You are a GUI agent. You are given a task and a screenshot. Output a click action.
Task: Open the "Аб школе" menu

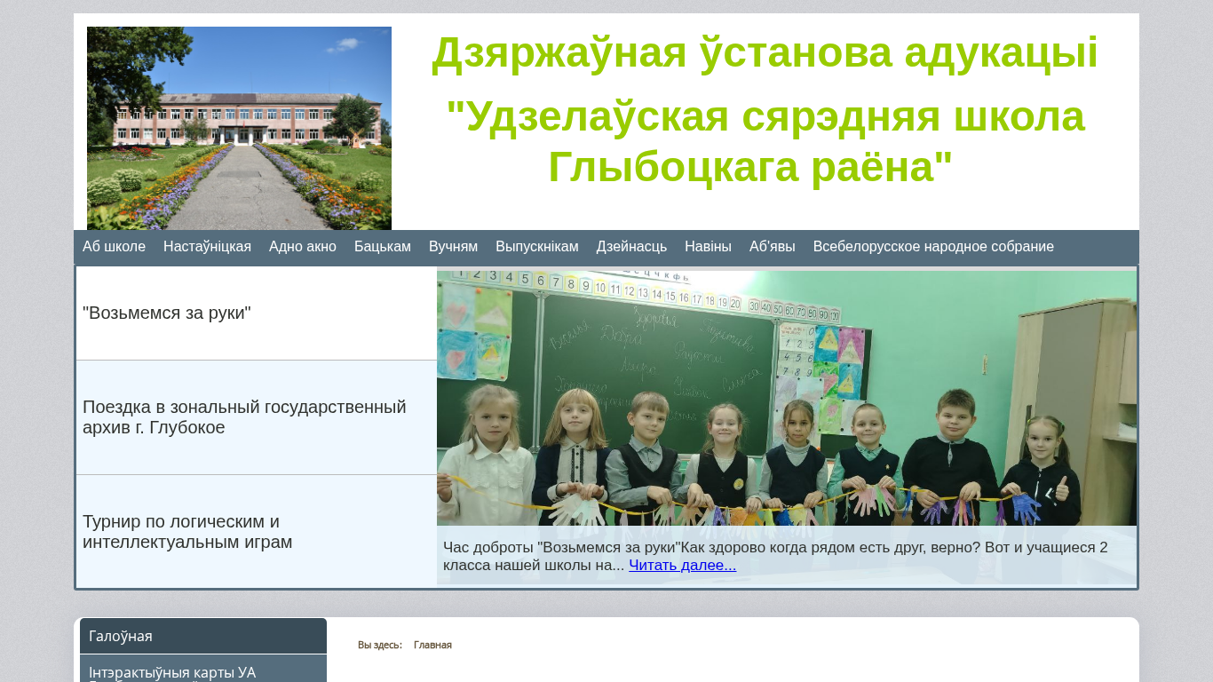coord(114,247)
